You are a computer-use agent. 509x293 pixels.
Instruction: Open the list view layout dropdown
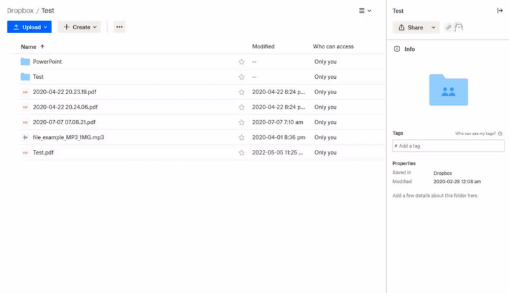(365, 11)
